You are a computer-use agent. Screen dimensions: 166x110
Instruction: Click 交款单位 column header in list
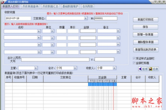66,79
